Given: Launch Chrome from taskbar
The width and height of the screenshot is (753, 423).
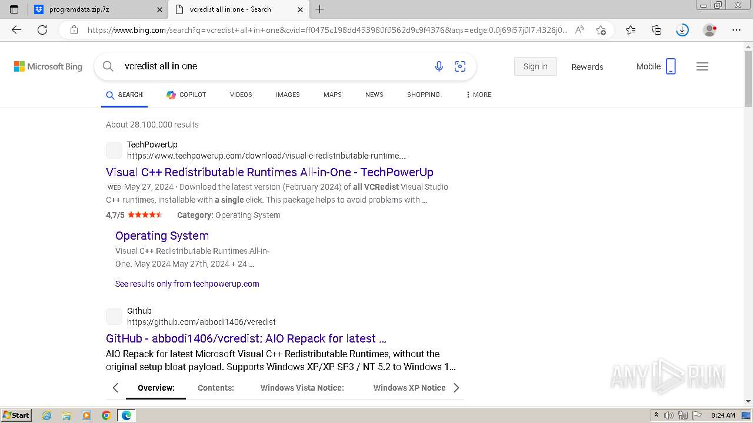Looking at the screenshot, I should (106, 415).
